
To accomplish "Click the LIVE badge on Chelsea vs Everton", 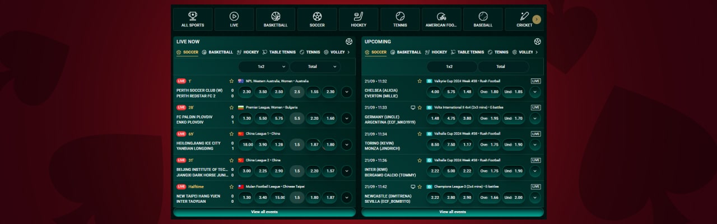I will point(536,81).
